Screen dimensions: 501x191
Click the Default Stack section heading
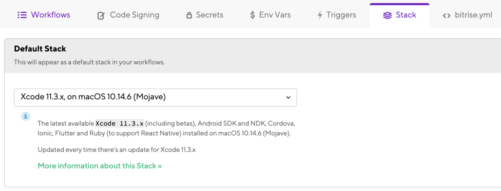coord(40,49)
